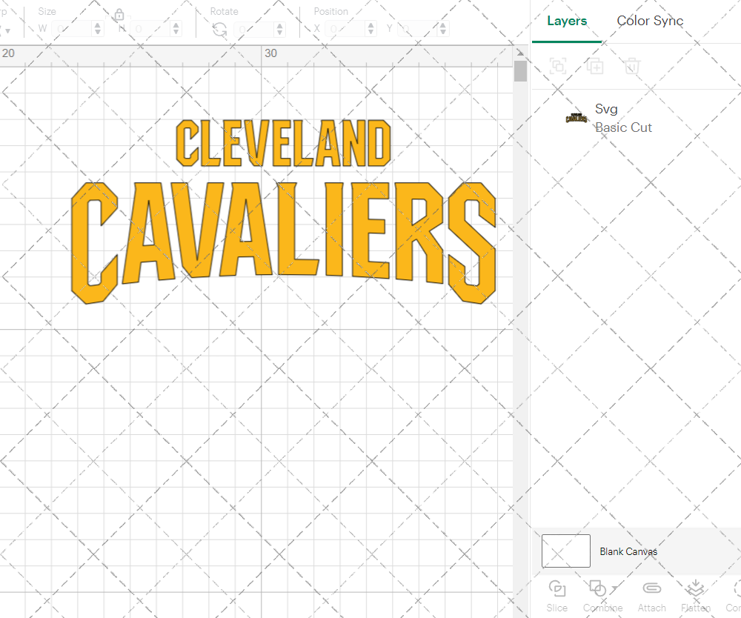Click the Group icon in the Layers panel

[557, 66]
